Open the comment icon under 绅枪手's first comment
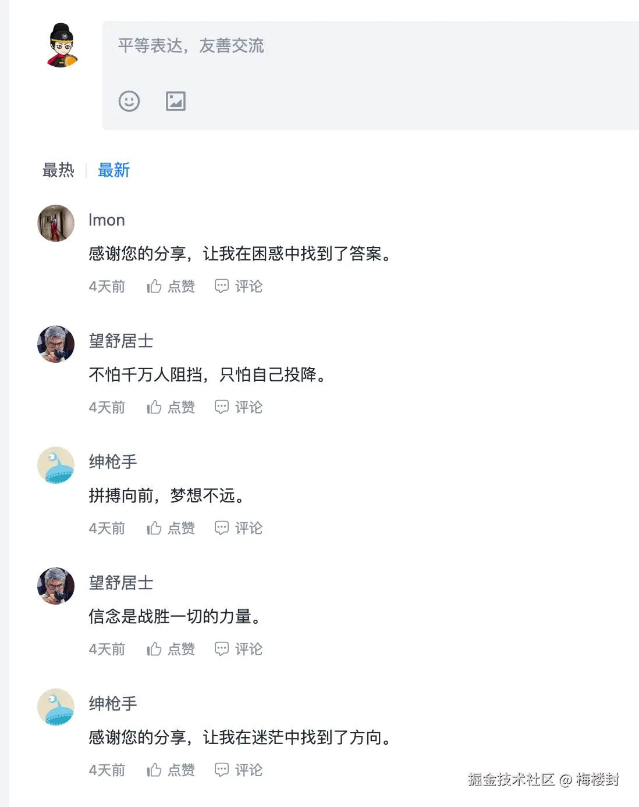Image resolution: width=639 pixels, height=807 pixels. (x=222, y=528)
